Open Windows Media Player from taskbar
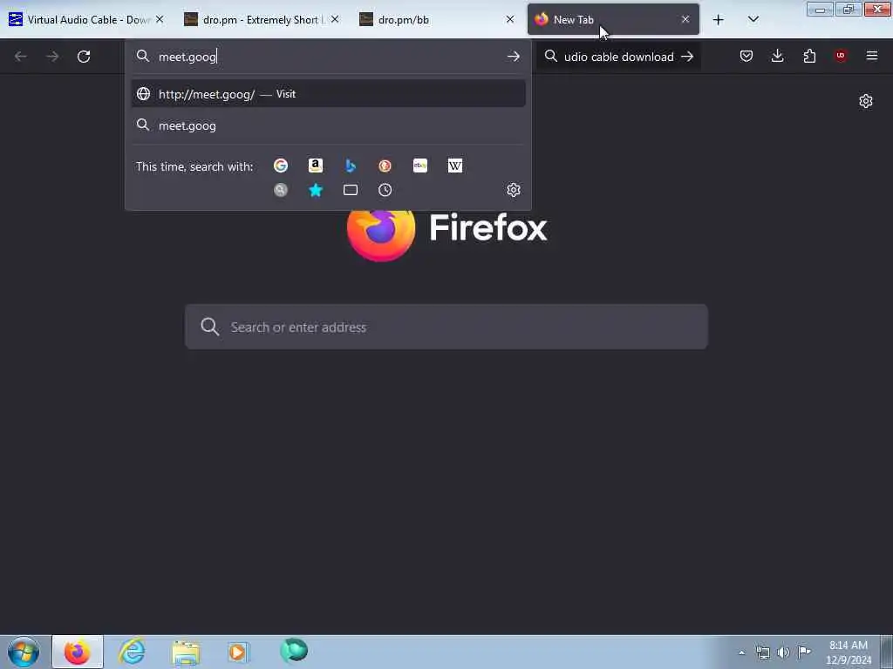Image resolution: width=893 pixels, height=669 pixels. [x=239, y=652]
